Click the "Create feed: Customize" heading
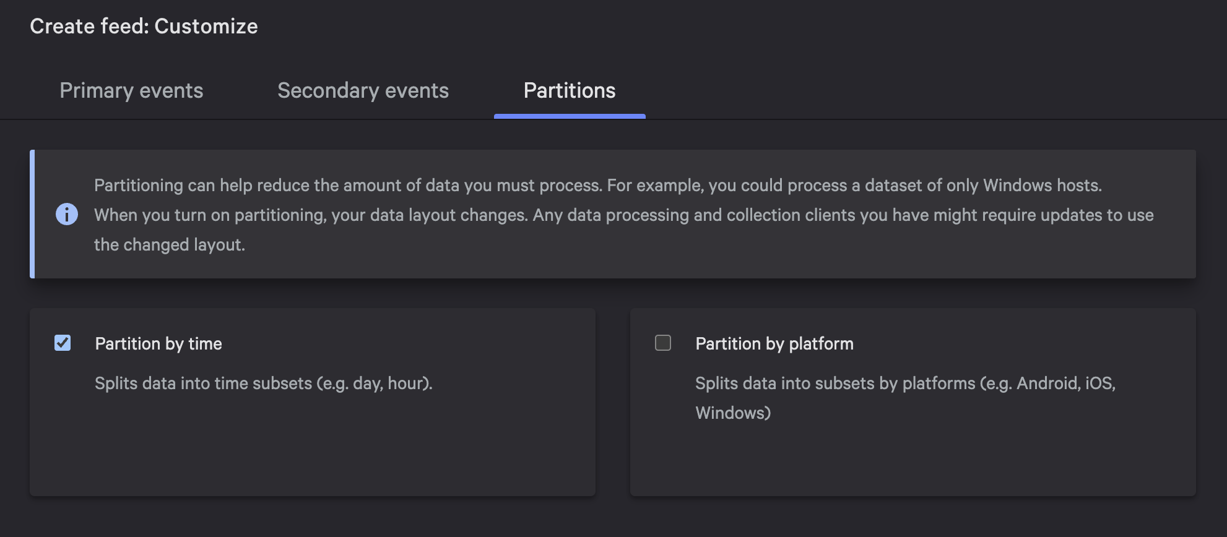 (x=144, y=27)
